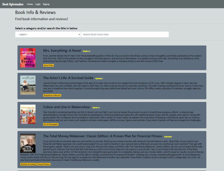Click the Book Information site logo
224x171 pixels.
(x=13, y=4)
